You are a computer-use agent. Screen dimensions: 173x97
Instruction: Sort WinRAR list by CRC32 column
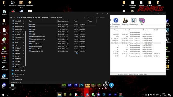[x=156, y=30]
